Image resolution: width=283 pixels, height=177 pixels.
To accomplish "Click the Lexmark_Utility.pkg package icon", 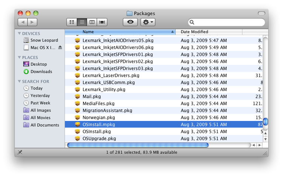I will (x=77, y=90).
